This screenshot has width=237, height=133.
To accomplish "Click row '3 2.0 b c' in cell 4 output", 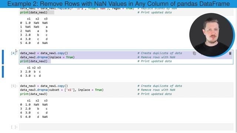I will coord(30,72).
